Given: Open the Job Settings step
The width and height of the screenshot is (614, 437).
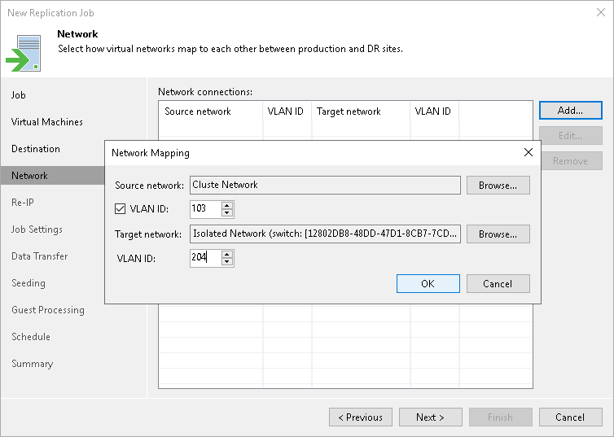Looking at the screenshot, I should (37, 229).
